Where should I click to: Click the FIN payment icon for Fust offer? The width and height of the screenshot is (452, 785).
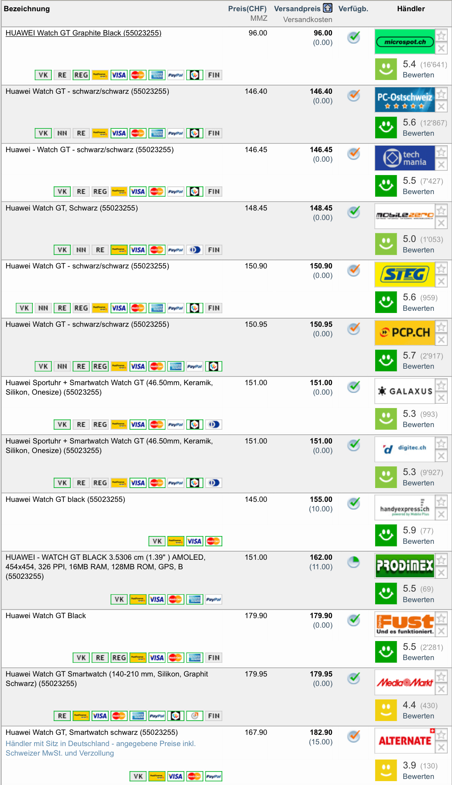(214, 658)
